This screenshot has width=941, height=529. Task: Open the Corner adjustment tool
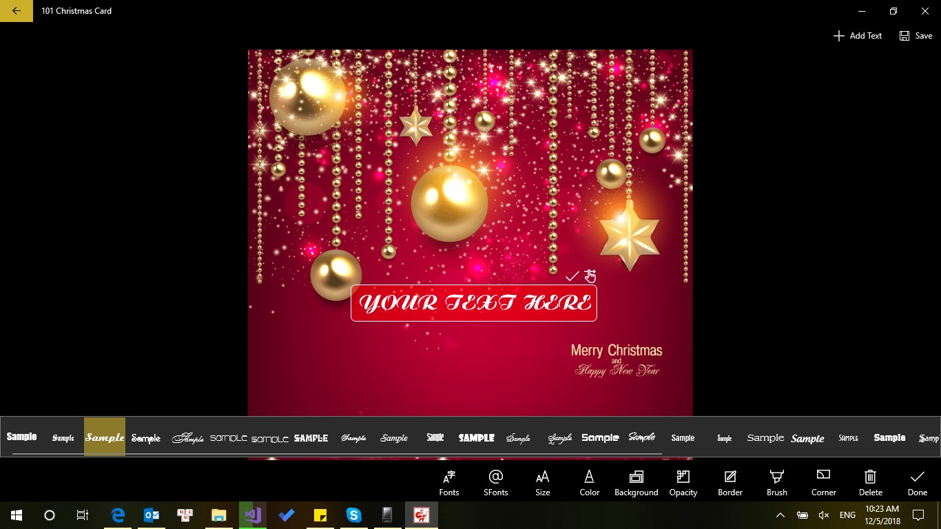[823, 482]
